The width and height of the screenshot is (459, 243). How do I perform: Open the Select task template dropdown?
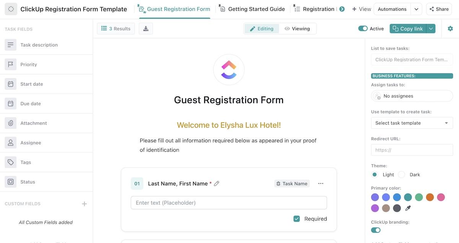pyautogui.click(x=412, y=123)
